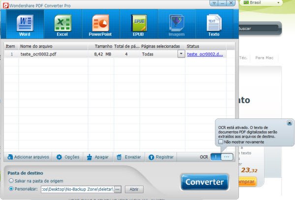Click Nome do arquivo column header

tap(53, 46)
